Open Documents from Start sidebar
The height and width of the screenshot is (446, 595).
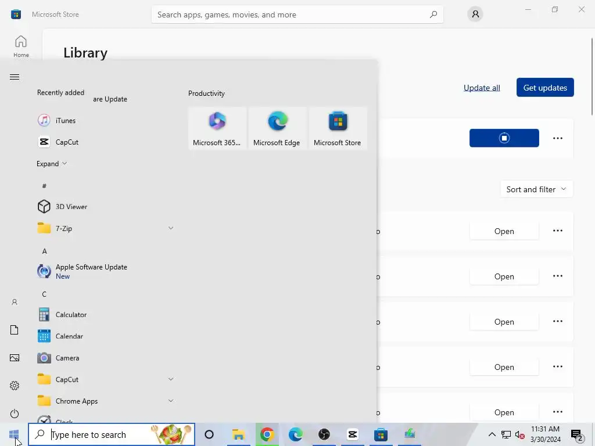(x=15, y=330)
